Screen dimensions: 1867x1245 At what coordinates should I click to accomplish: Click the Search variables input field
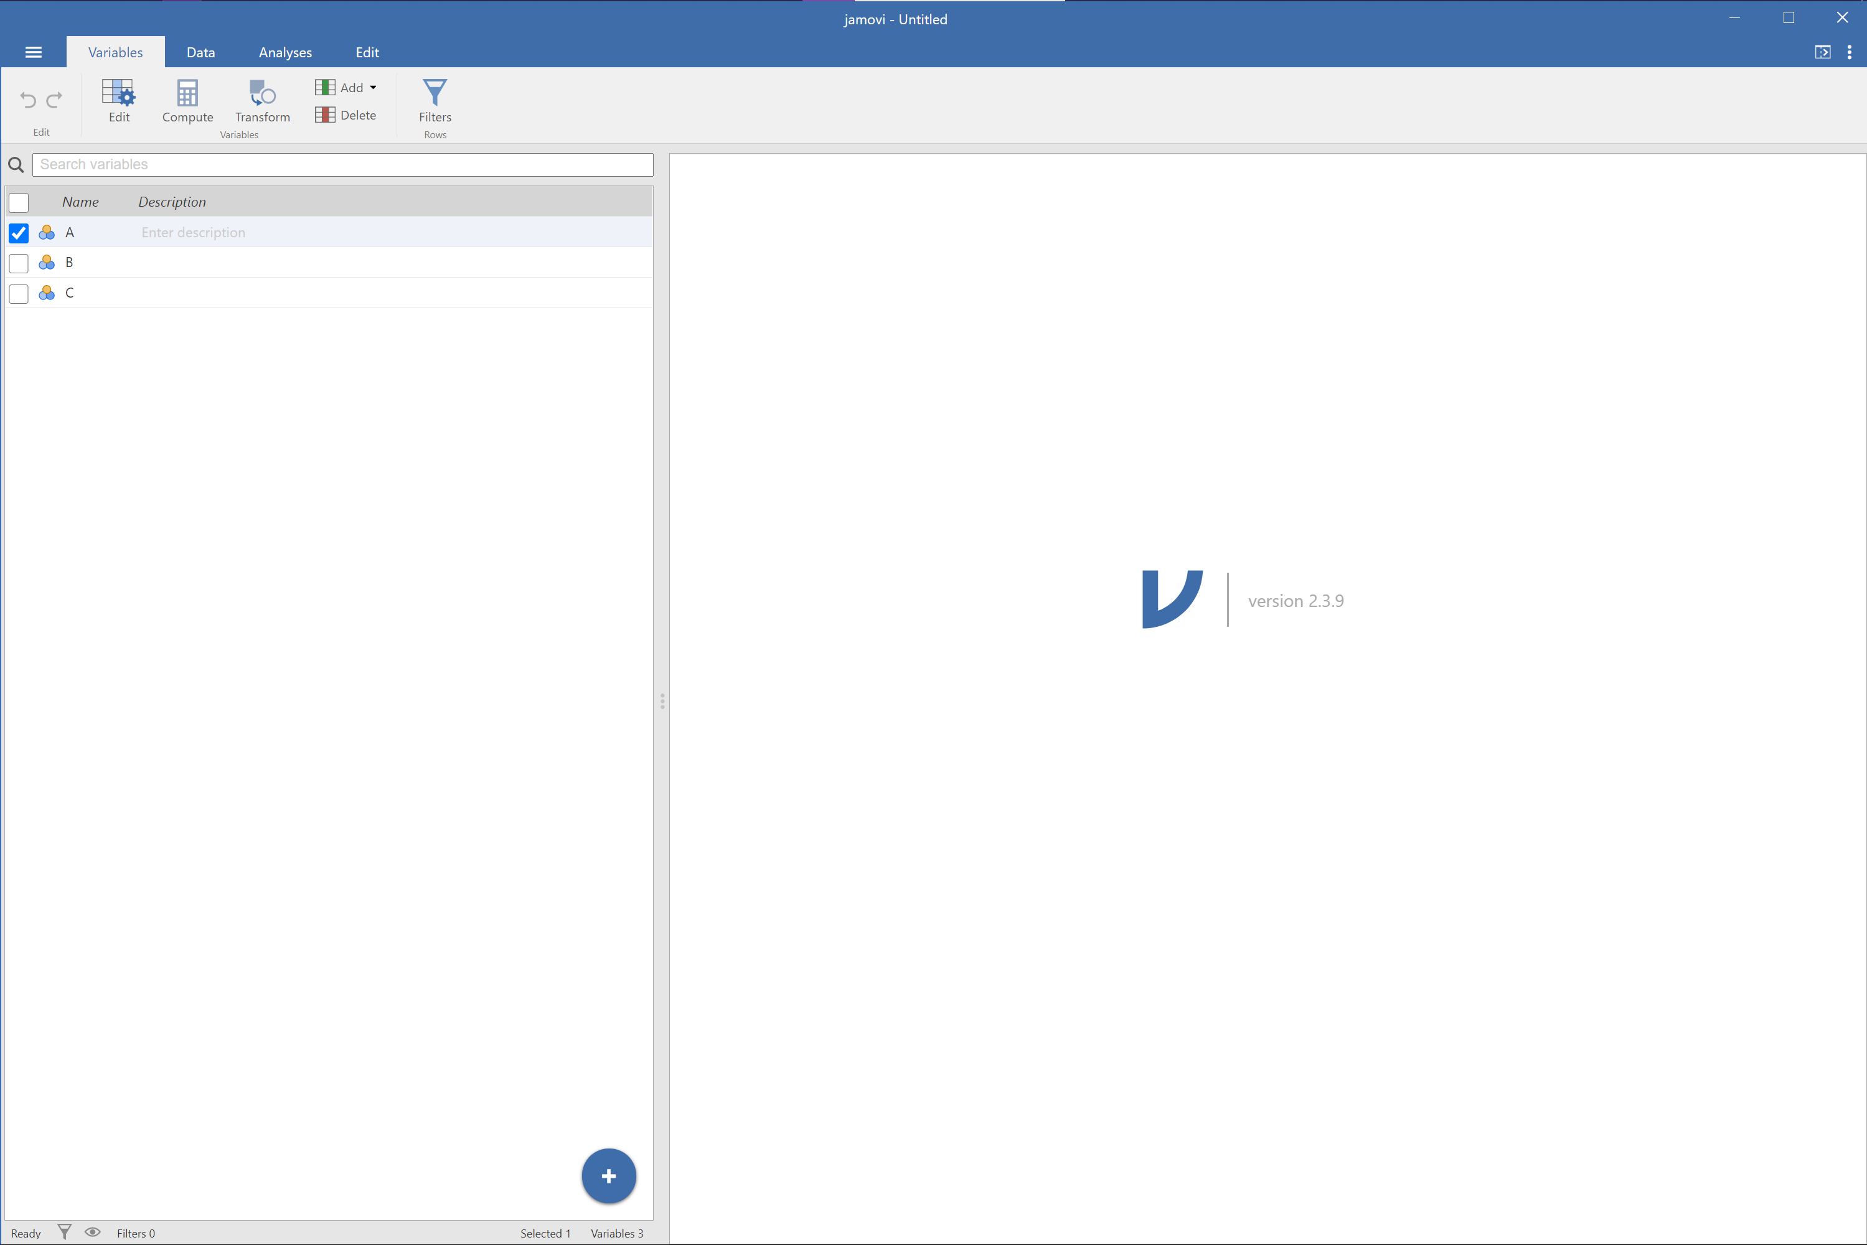pyautogui.click(x=343, y=164)
